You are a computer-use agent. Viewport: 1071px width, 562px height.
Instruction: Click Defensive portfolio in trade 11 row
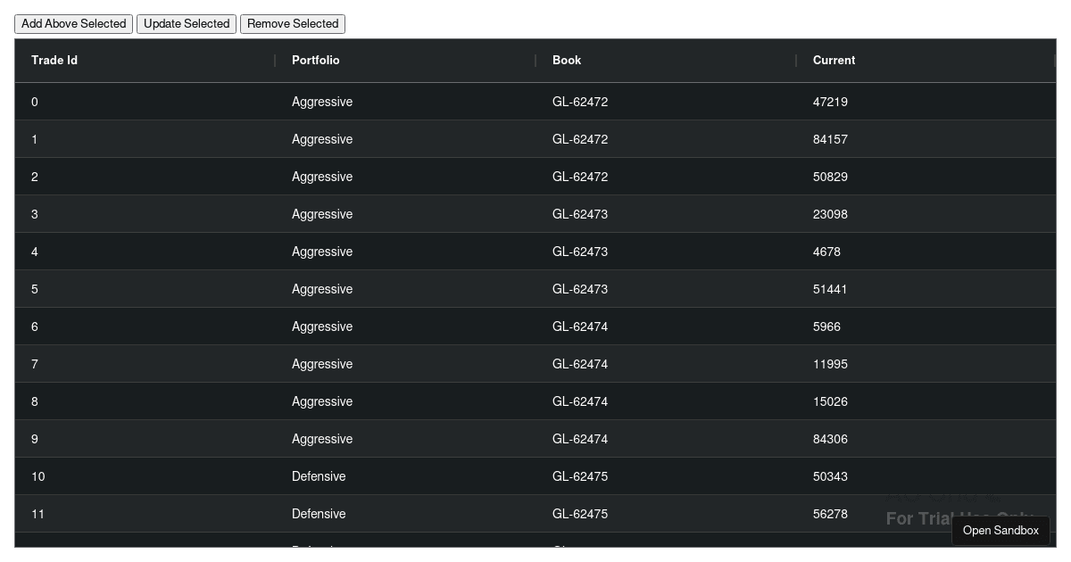[319, 514]
